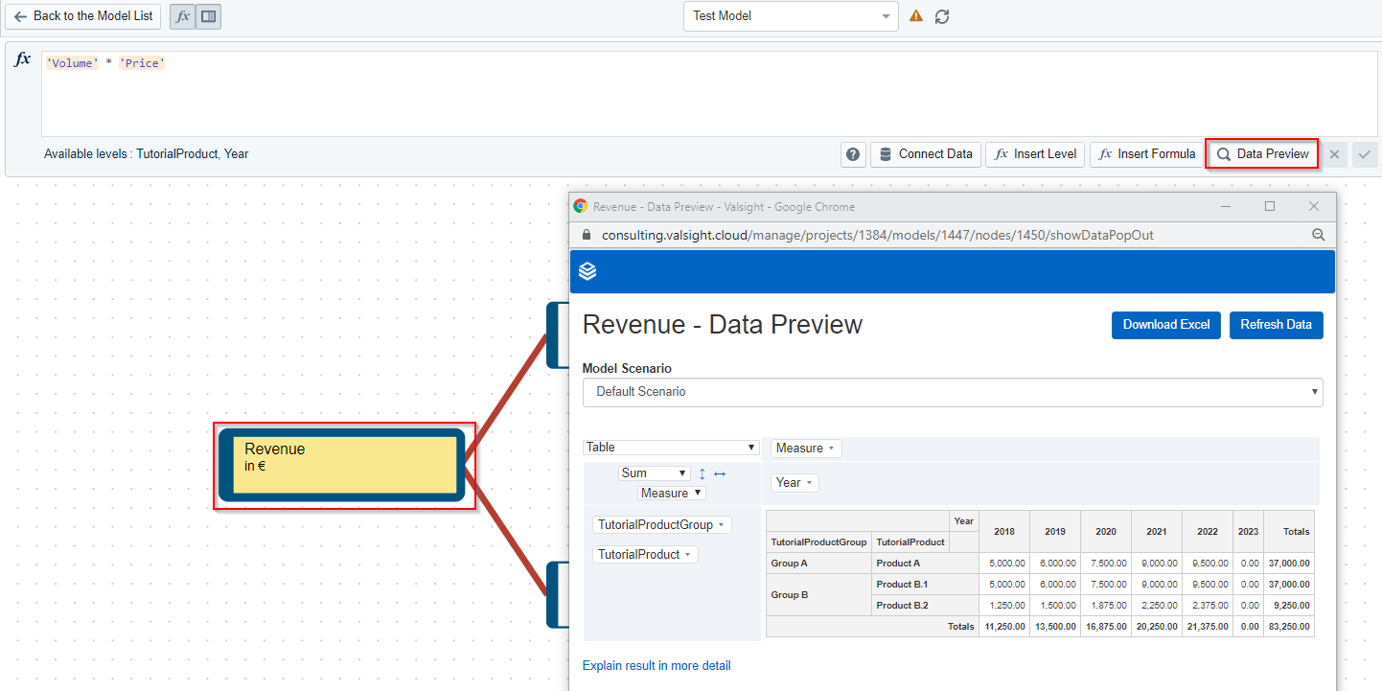Click the orange warning triangle icon
Screen dimensions: 1382x691
click(x=916, y=16)
